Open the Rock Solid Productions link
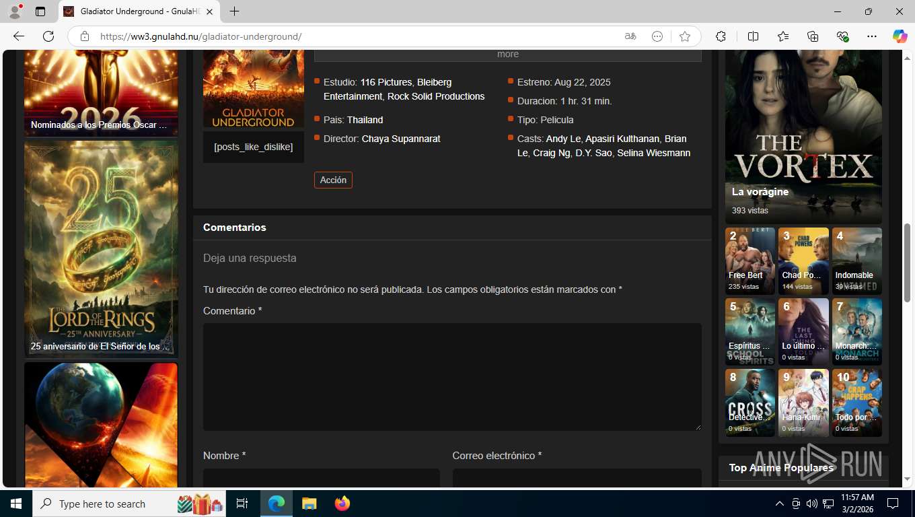The width and height of the screenshot is (915, 517). click(436, 96)
